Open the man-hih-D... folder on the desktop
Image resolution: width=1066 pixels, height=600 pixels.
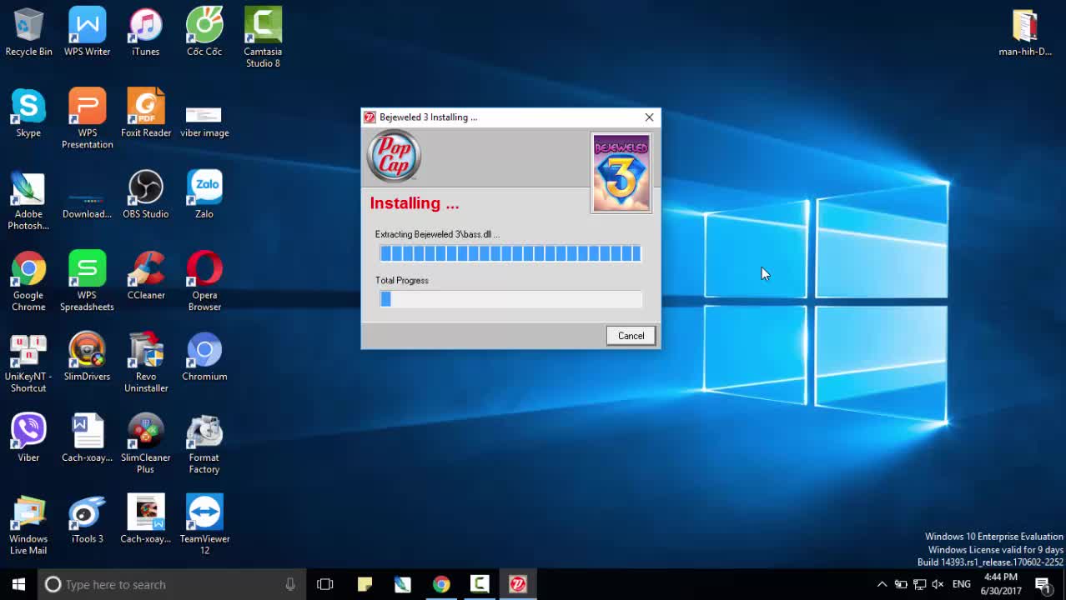(x=1025, y=32)
